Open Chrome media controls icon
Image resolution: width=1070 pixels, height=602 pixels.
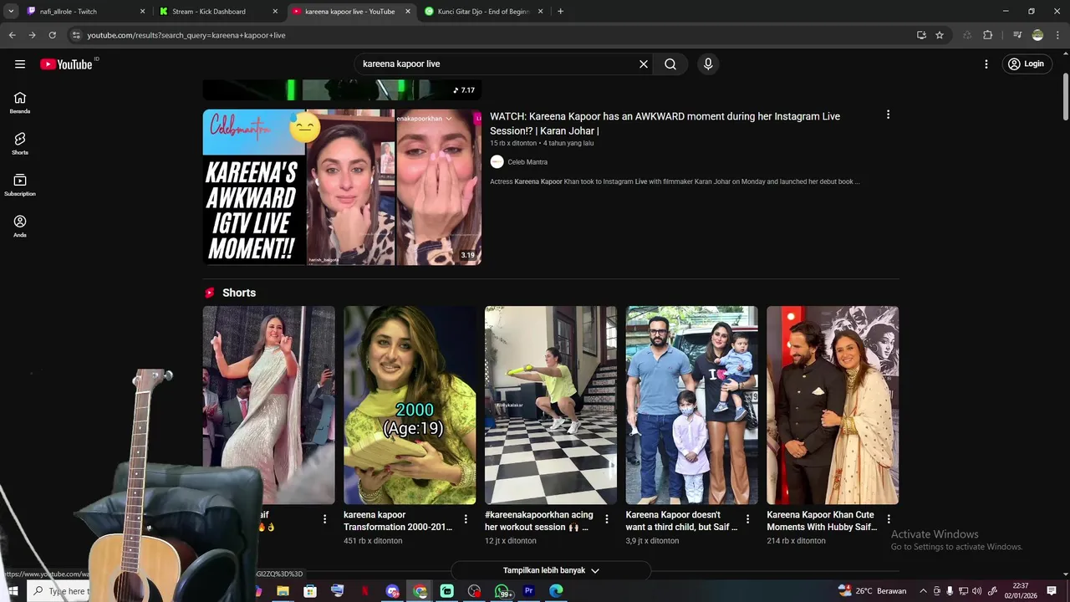[1017, 35]
